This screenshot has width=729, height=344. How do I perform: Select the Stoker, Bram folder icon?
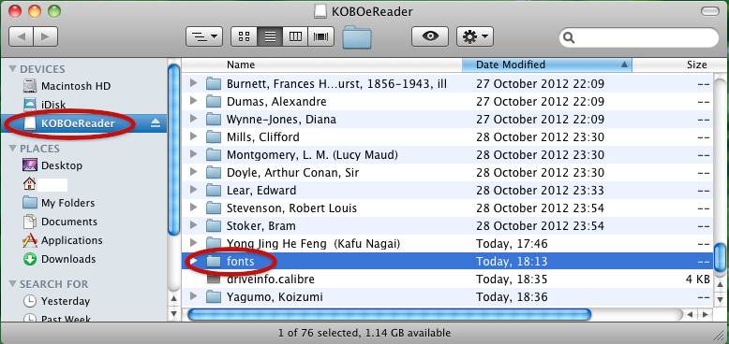214,226
